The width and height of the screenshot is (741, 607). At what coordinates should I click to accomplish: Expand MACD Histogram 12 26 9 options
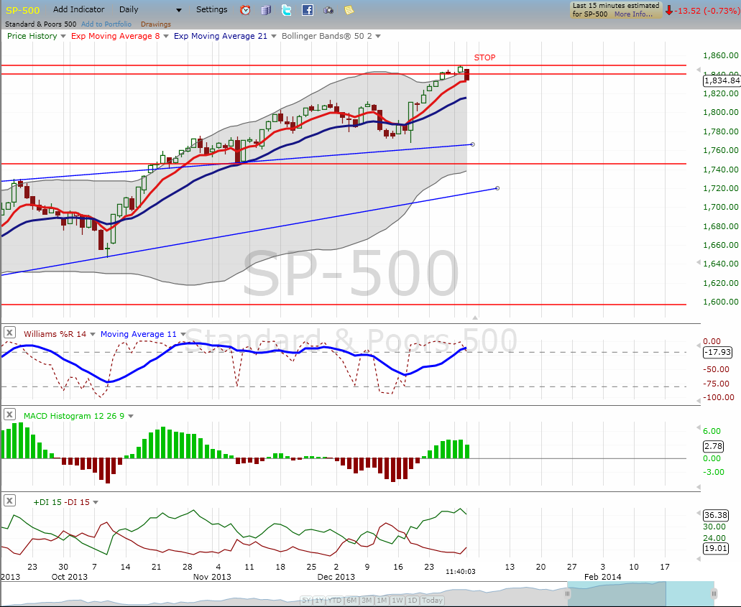coord(131,416)
